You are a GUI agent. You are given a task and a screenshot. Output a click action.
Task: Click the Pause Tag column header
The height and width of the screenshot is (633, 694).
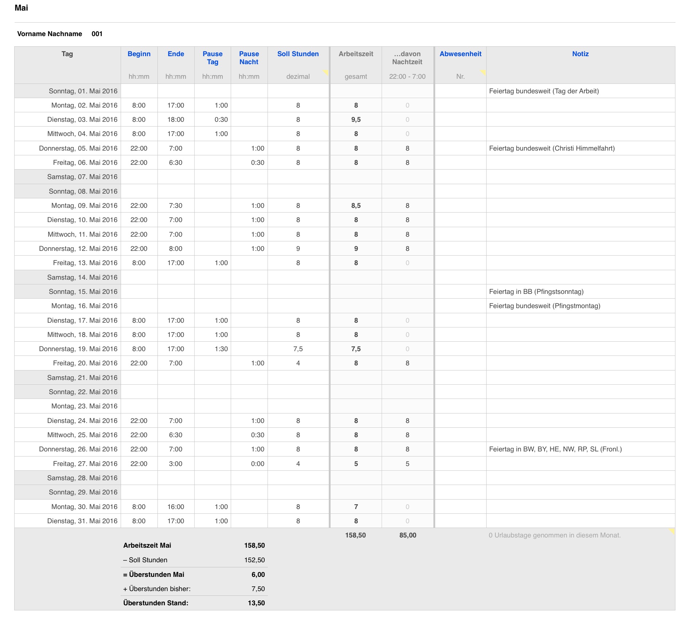coord(213,58)
